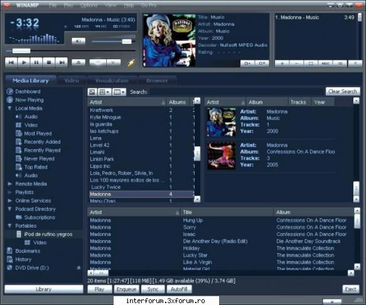Open Never Played smart view
Viewport: 366px width, 305px height.
pyautogui.click(x=39, y=159)
